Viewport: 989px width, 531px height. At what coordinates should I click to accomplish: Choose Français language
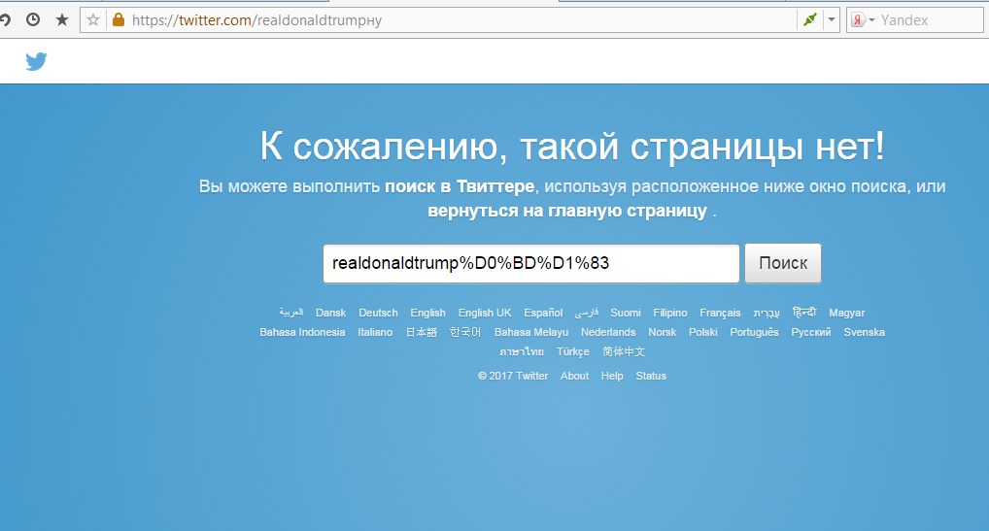point(720,313)
